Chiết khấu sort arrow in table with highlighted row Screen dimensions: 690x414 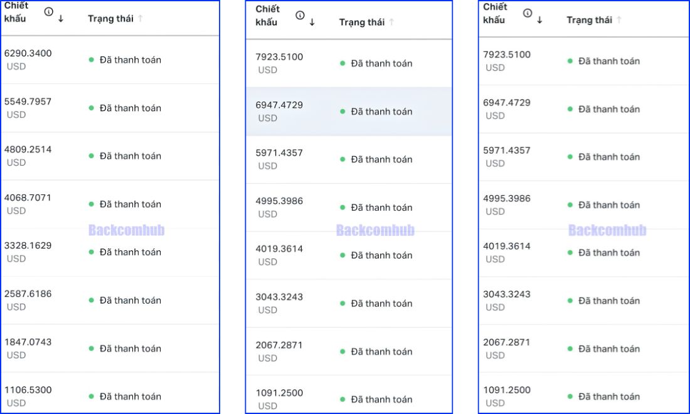(x=312, y=22)
